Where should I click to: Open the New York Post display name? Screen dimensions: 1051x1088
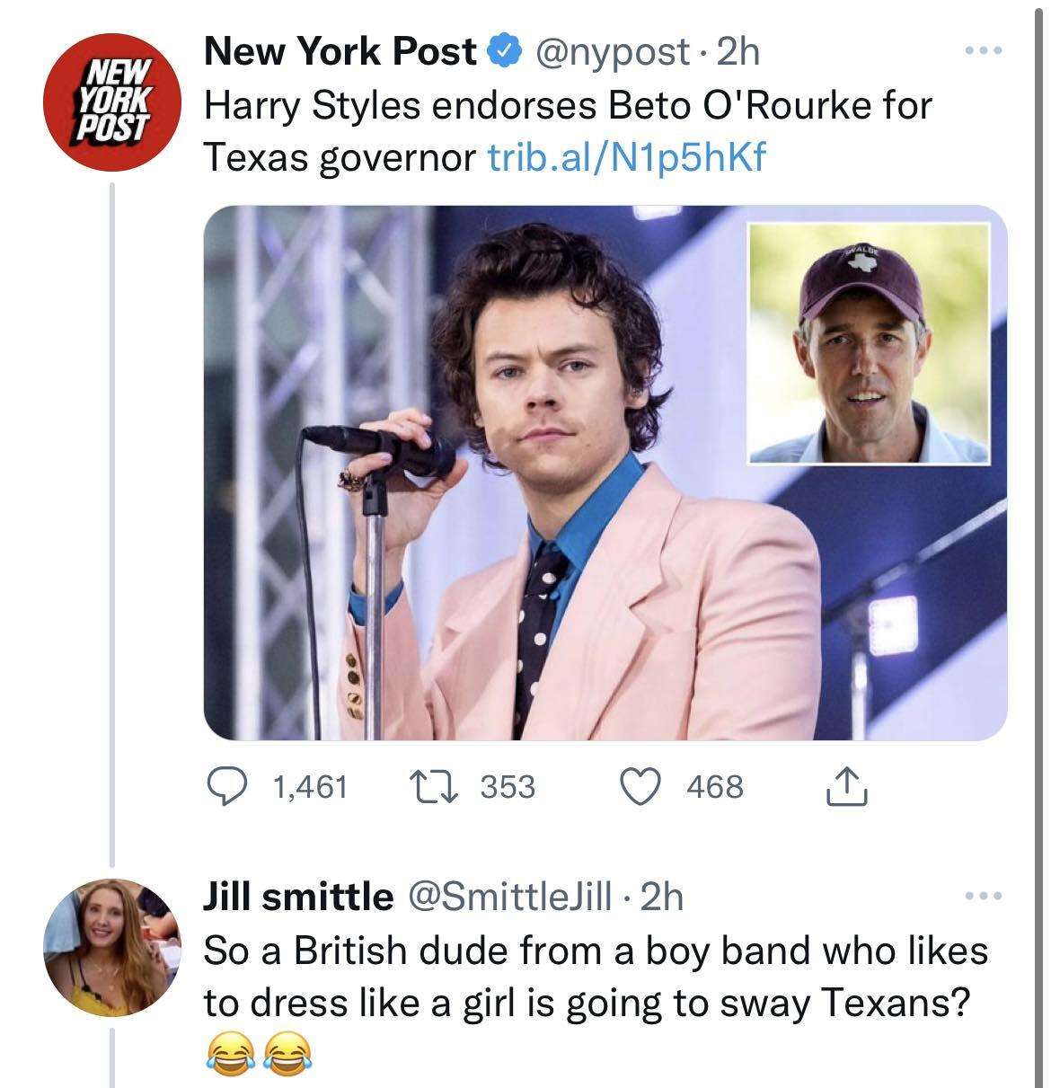[340, 53]
